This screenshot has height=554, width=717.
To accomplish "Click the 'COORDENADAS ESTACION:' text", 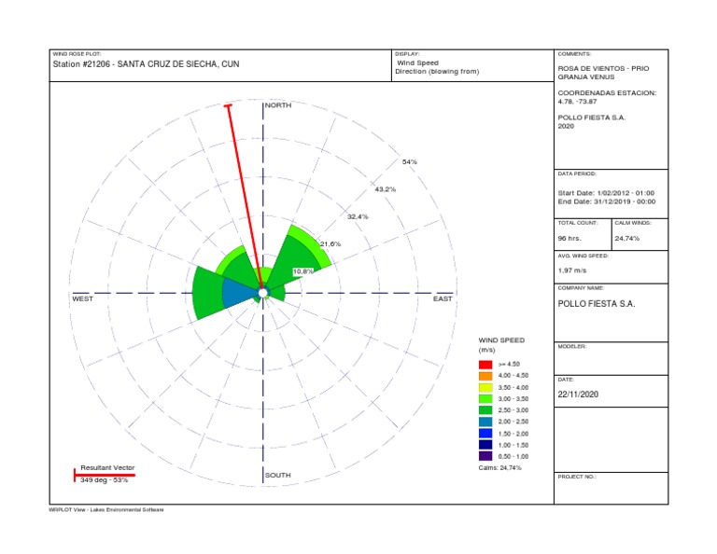I will (607, 93).
